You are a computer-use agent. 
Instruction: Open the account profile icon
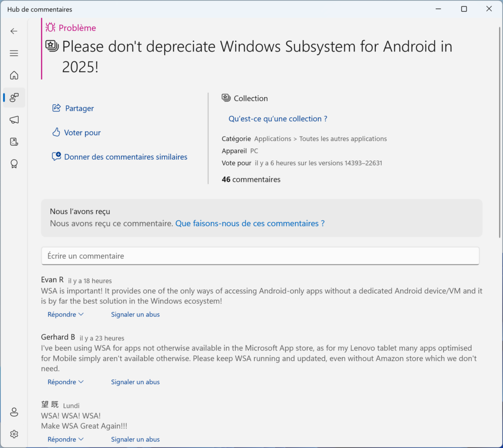[14, 412]
